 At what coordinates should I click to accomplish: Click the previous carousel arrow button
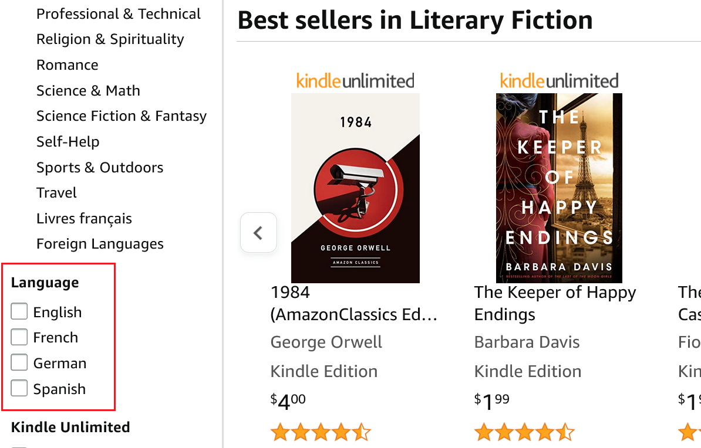[258, 233]
